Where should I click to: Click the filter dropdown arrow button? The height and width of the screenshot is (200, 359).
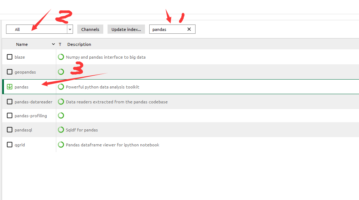[x=70, y=29]
